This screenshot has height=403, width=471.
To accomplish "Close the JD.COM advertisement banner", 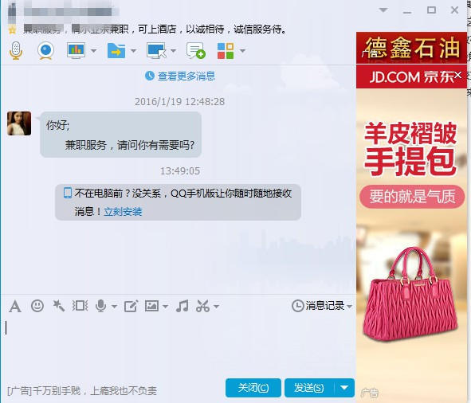I will [x=458, y=75].
